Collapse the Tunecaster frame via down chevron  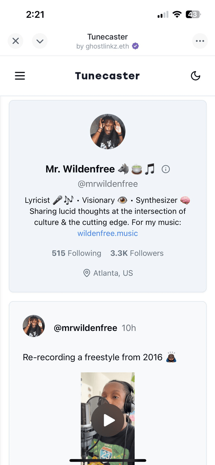coord(40,41)
